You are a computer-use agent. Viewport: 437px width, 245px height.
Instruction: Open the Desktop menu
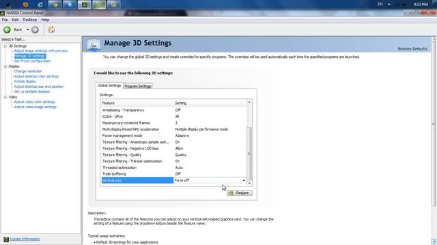30,20
